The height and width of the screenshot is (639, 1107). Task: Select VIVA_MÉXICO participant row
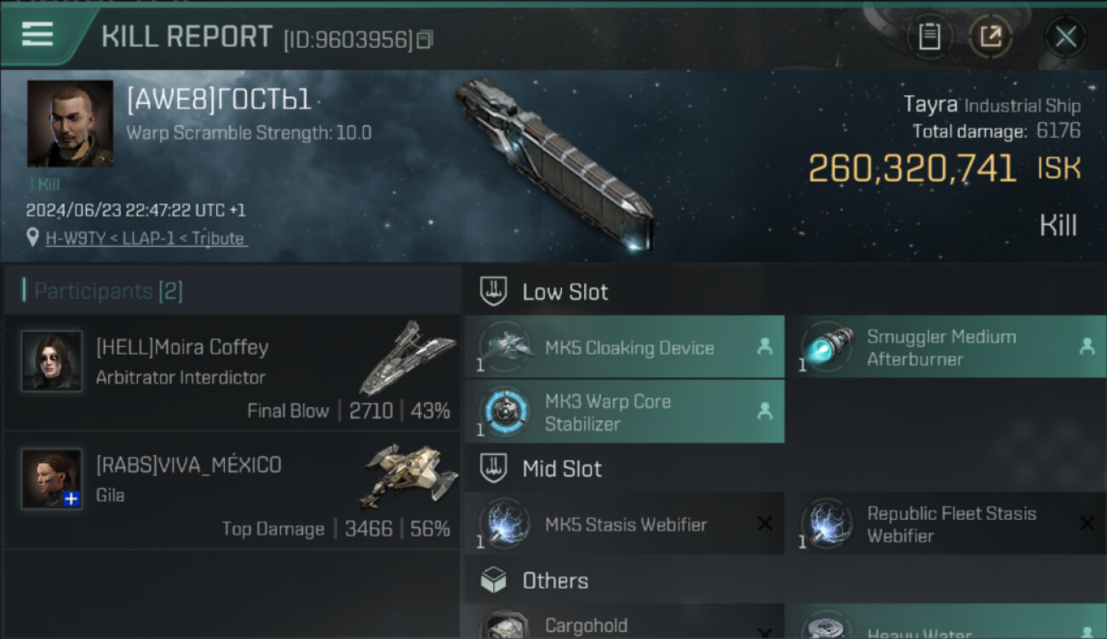click(232, 491)
